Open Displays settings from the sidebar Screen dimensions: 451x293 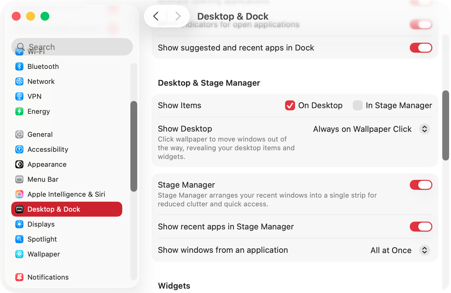tap(19, 224)
